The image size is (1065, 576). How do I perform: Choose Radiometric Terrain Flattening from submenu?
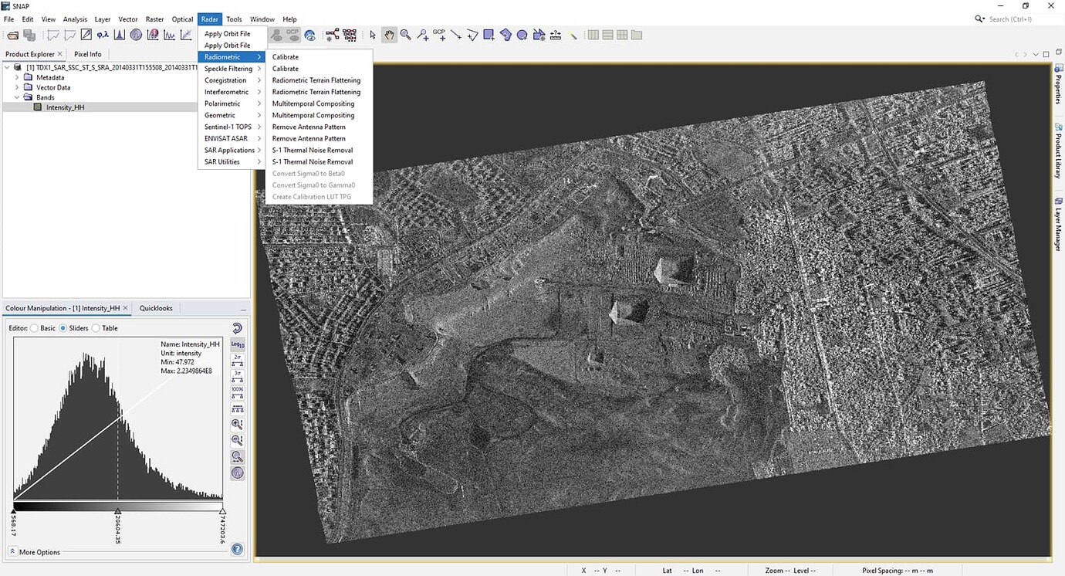point(316,80)
